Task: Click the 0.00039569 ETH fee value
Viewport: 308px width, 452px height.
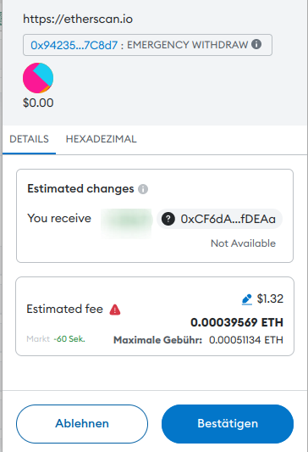Action: point(237,322)
